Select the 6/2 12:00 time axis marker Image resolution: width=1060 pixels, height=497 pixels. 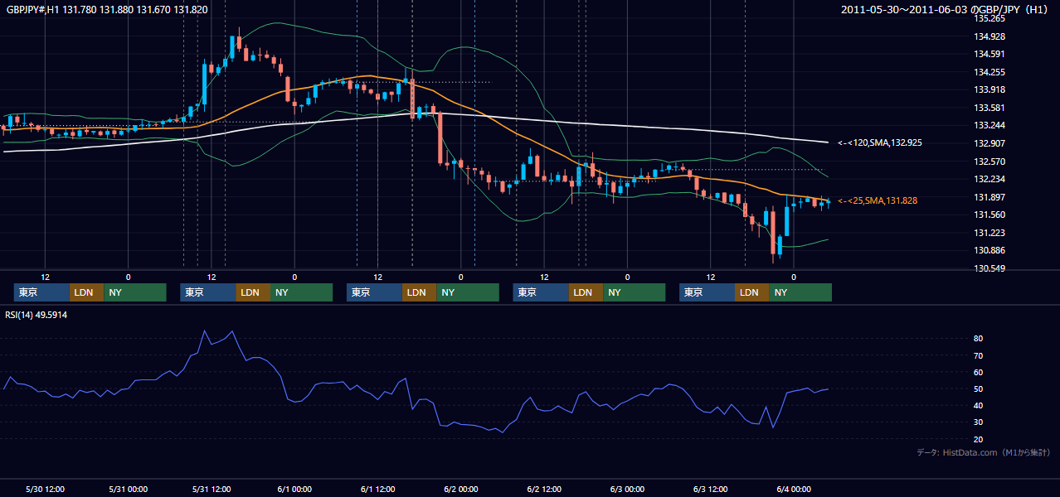pos(544,489)
